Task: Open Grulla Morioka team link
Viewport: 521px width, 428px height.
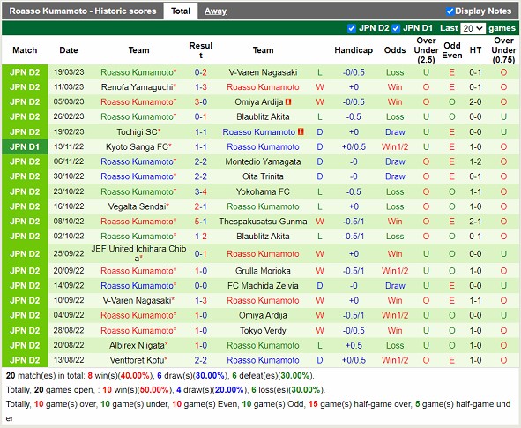Action: [x=263, y=271]
